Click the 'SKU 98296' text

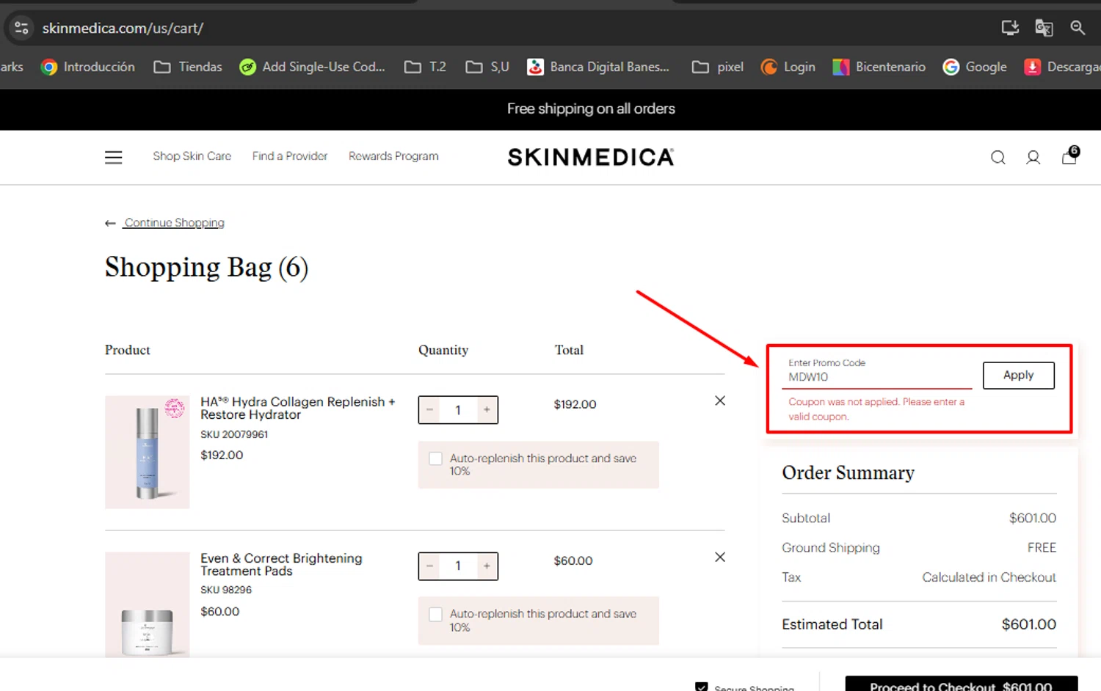226,590
